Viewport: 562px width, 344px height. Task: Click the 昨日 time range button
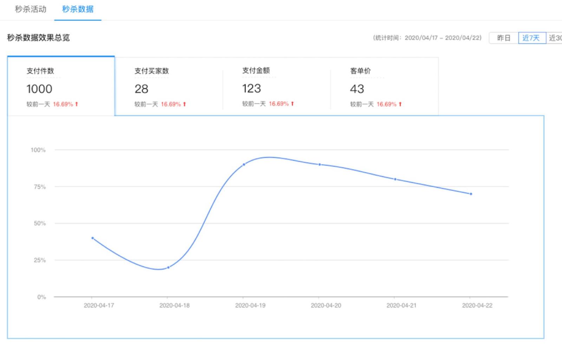point(503,38)
